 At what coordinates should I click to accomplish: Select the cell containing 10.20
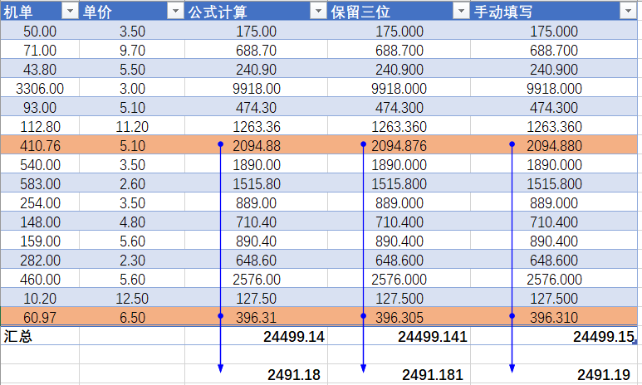[x=40, y=298]
